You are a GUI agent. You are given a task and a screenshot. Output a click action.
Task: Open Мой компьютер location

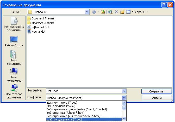14,75
